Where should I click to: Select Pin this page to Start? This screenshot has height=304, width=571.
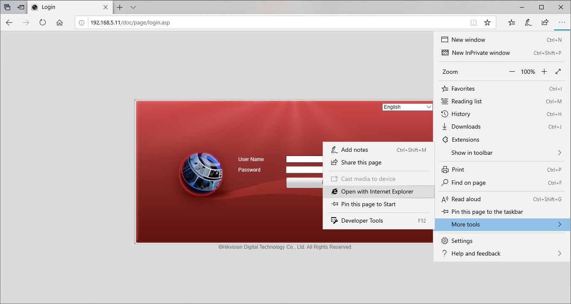378,204
